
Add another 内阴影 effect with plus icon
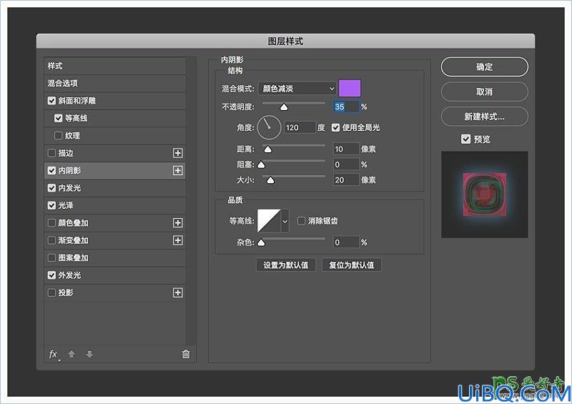(177, 170)
